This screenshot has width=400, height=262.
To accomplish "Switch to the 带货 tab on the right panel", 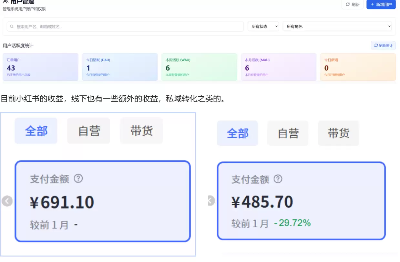I will point(338,133).
